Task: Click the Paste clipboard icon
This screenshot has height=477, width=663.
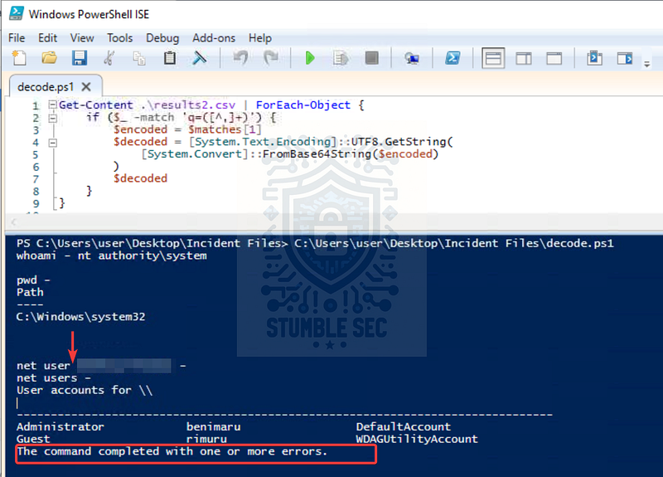Action: [x=170, y=57]
